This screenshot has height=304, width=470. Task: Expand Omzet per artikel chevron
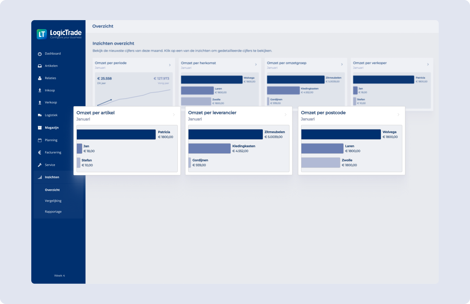pyautogui.click(x=174, y=115)
